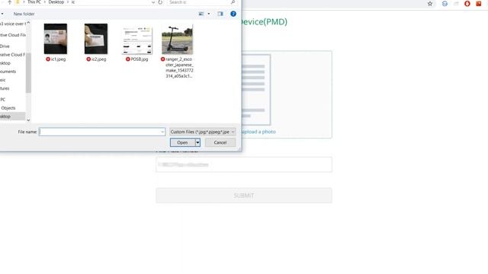Select the ic2.jpeg file
The height and width of the screenshot is (274, 488).
pos(96,39)
